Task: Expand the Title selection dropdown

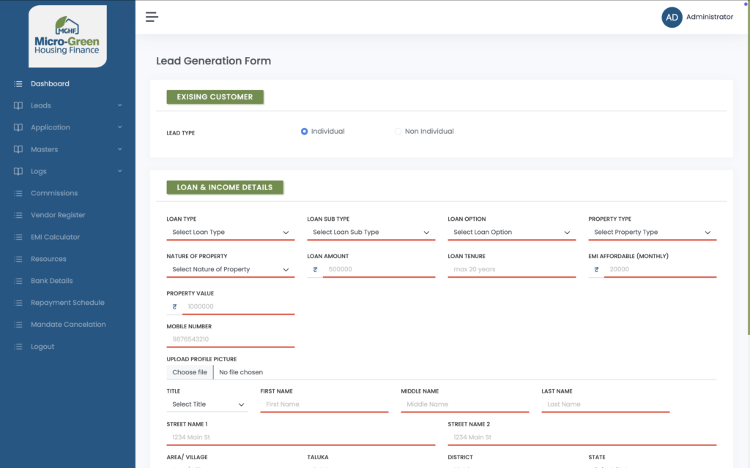Action: (x=207, y=404)
